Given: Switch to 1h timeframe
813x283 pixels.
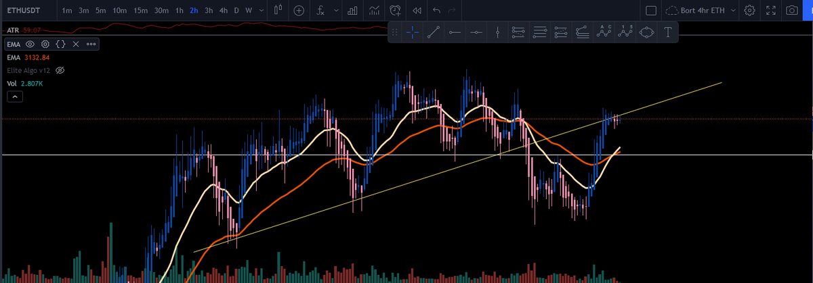Looking at the screenshot, I should tap(180, 10).
